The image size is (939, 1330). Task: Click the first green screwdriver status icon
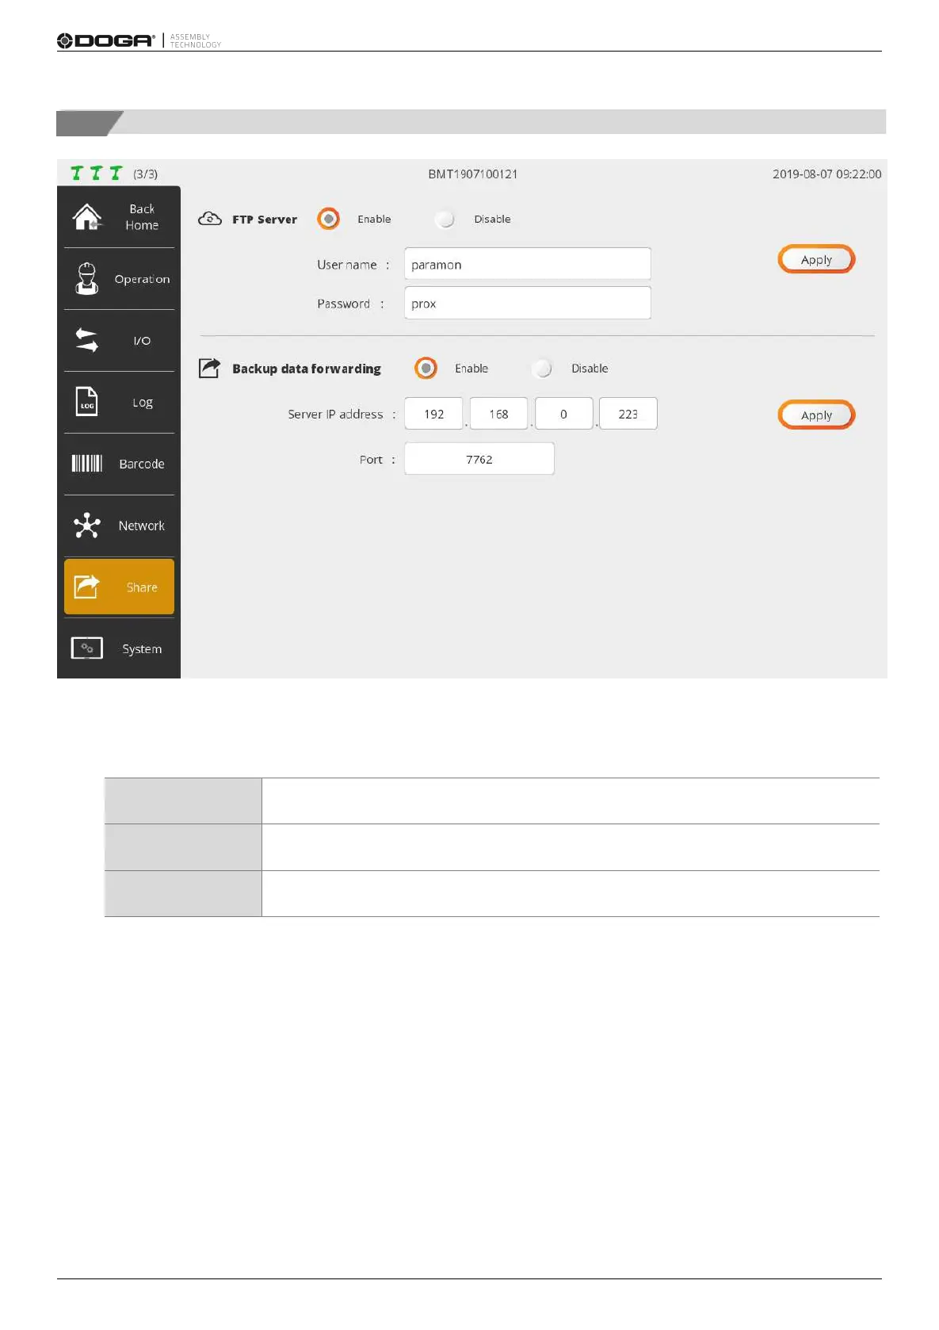76,173
